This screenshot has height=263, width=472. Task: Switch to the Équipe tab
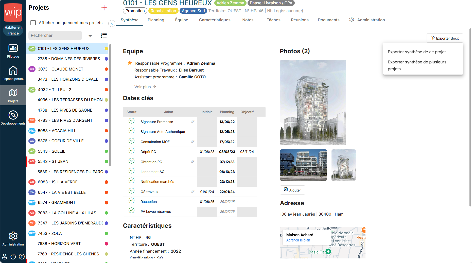[182, 20]
